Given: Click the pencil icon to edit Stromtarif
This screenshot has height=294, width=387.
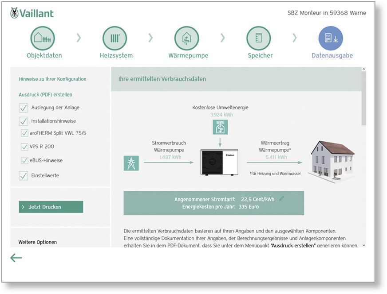Looking at the screenshot, I should pos(281,198).
